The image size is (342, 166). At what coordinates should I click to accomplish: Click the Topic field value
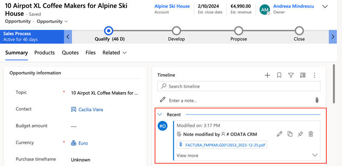105,93
